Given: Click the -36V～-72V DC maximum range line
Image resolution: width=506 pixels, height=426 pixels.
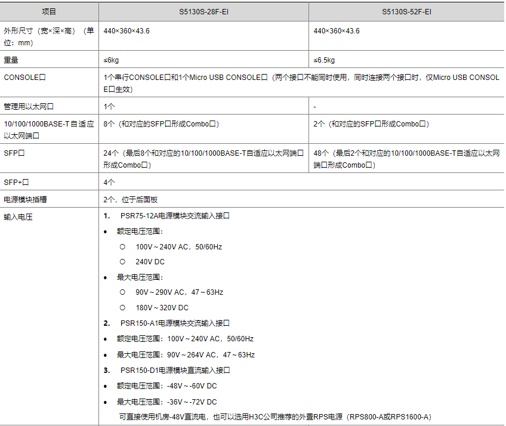Looking at the screenshot, I should [167, 402].
